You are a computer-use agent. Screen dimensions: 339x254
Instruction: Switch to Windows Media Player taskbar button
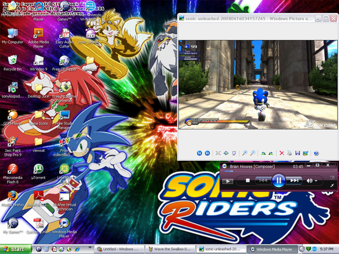tap(272, 249)
